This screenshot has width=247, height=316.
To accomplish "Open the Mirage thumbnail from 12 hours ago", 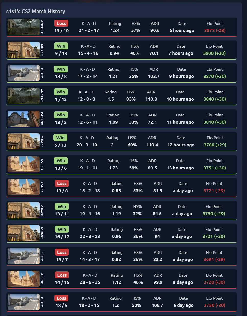I will coord(23,141).
